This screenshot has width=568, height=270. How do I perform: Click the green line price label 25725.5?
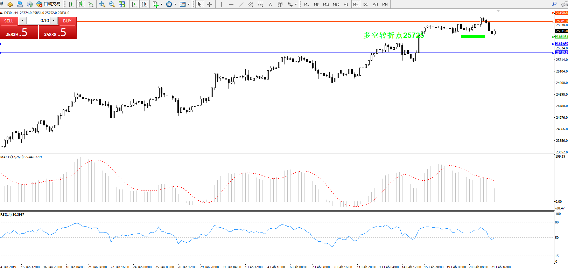(x=561, y=37)
